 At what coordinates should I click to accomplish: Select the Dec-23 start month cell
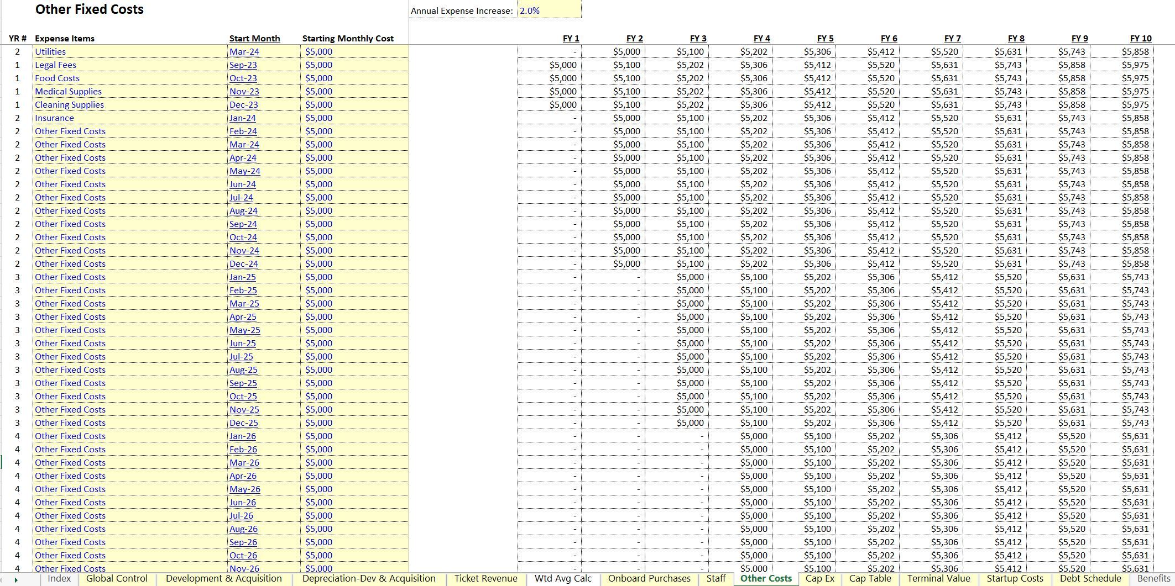264,104
